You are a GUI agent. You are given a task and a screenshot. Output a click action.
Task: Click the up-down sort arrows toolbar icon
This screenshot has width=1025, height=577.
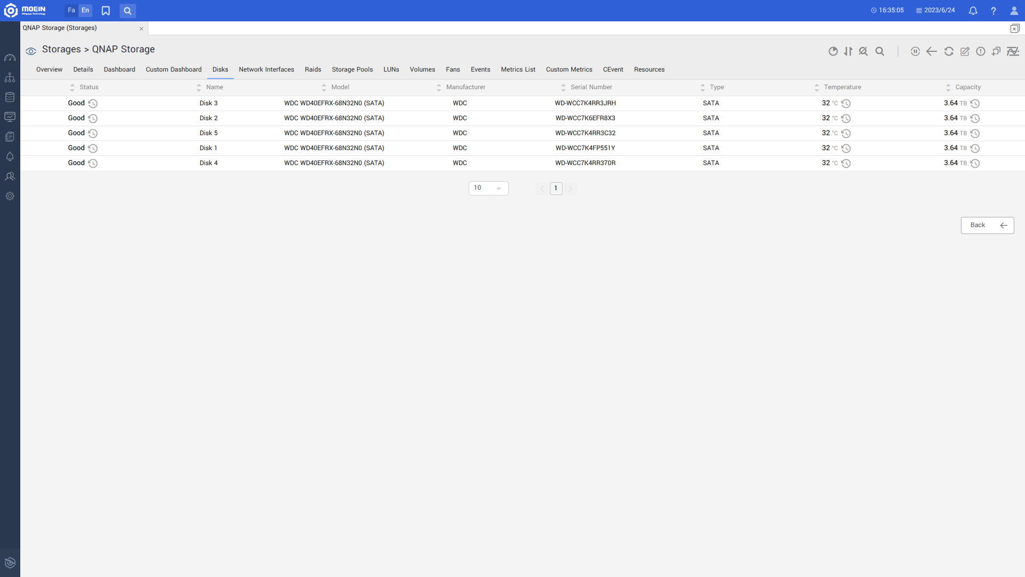tap(848, 51)
